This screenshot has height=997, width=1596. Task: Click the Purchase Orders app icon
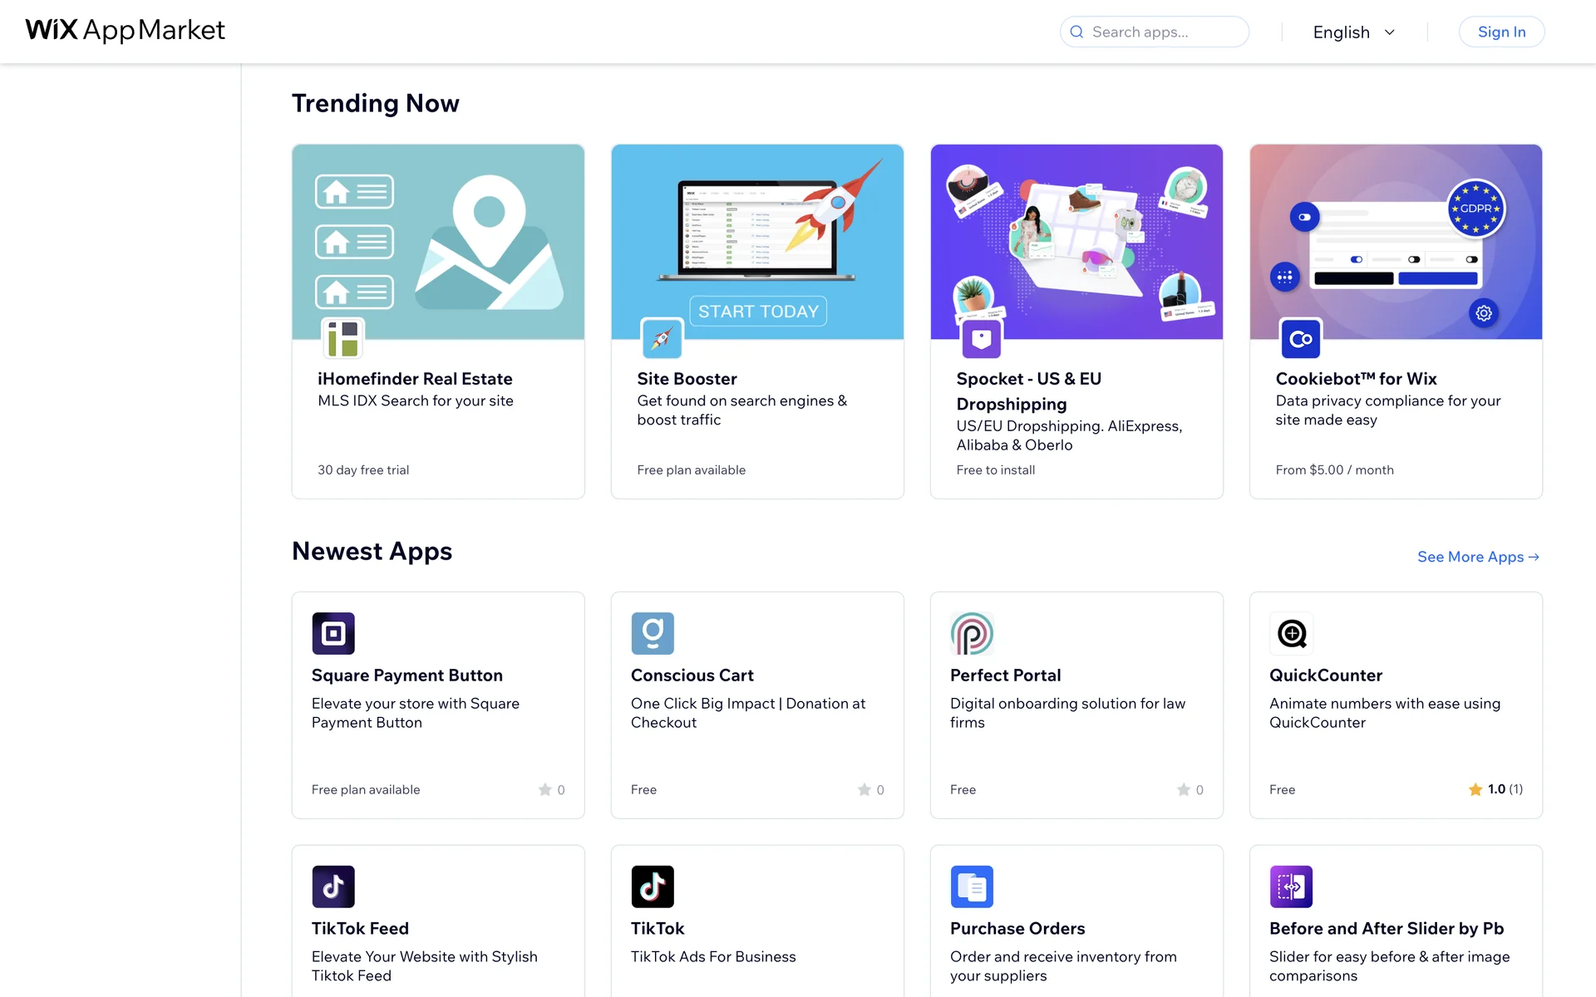(x=971, y=886)
